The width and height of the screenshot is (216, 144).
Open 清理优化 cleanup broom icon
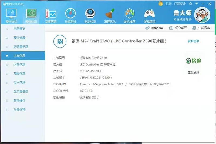point(110,16)
